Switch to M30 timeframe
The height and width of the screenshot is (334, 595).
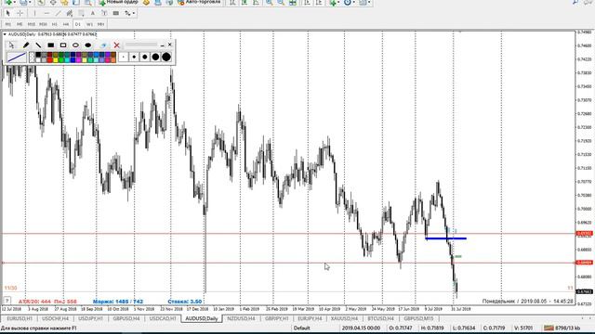44,24
